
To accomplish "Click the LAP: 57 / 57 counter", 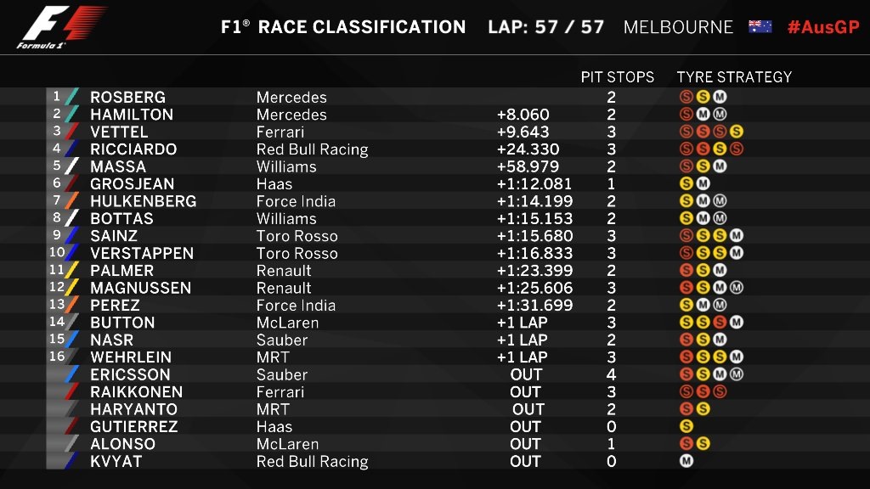I will 546,27.
